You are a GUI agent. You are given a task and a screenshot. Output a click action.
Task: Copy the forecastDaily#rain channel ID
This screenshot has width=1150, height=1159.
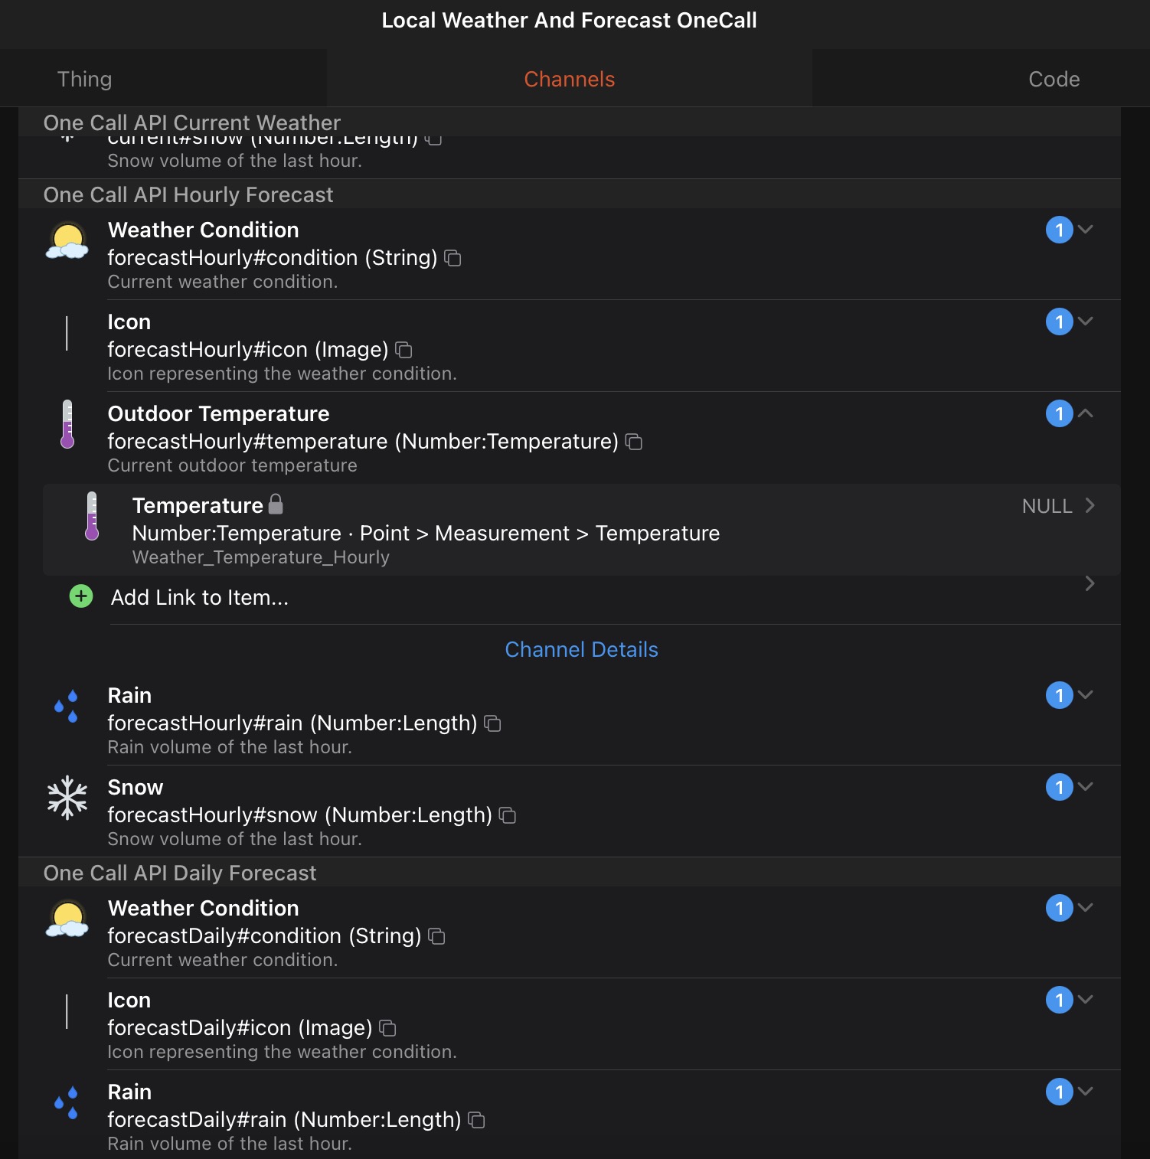tap(477, 1120)
